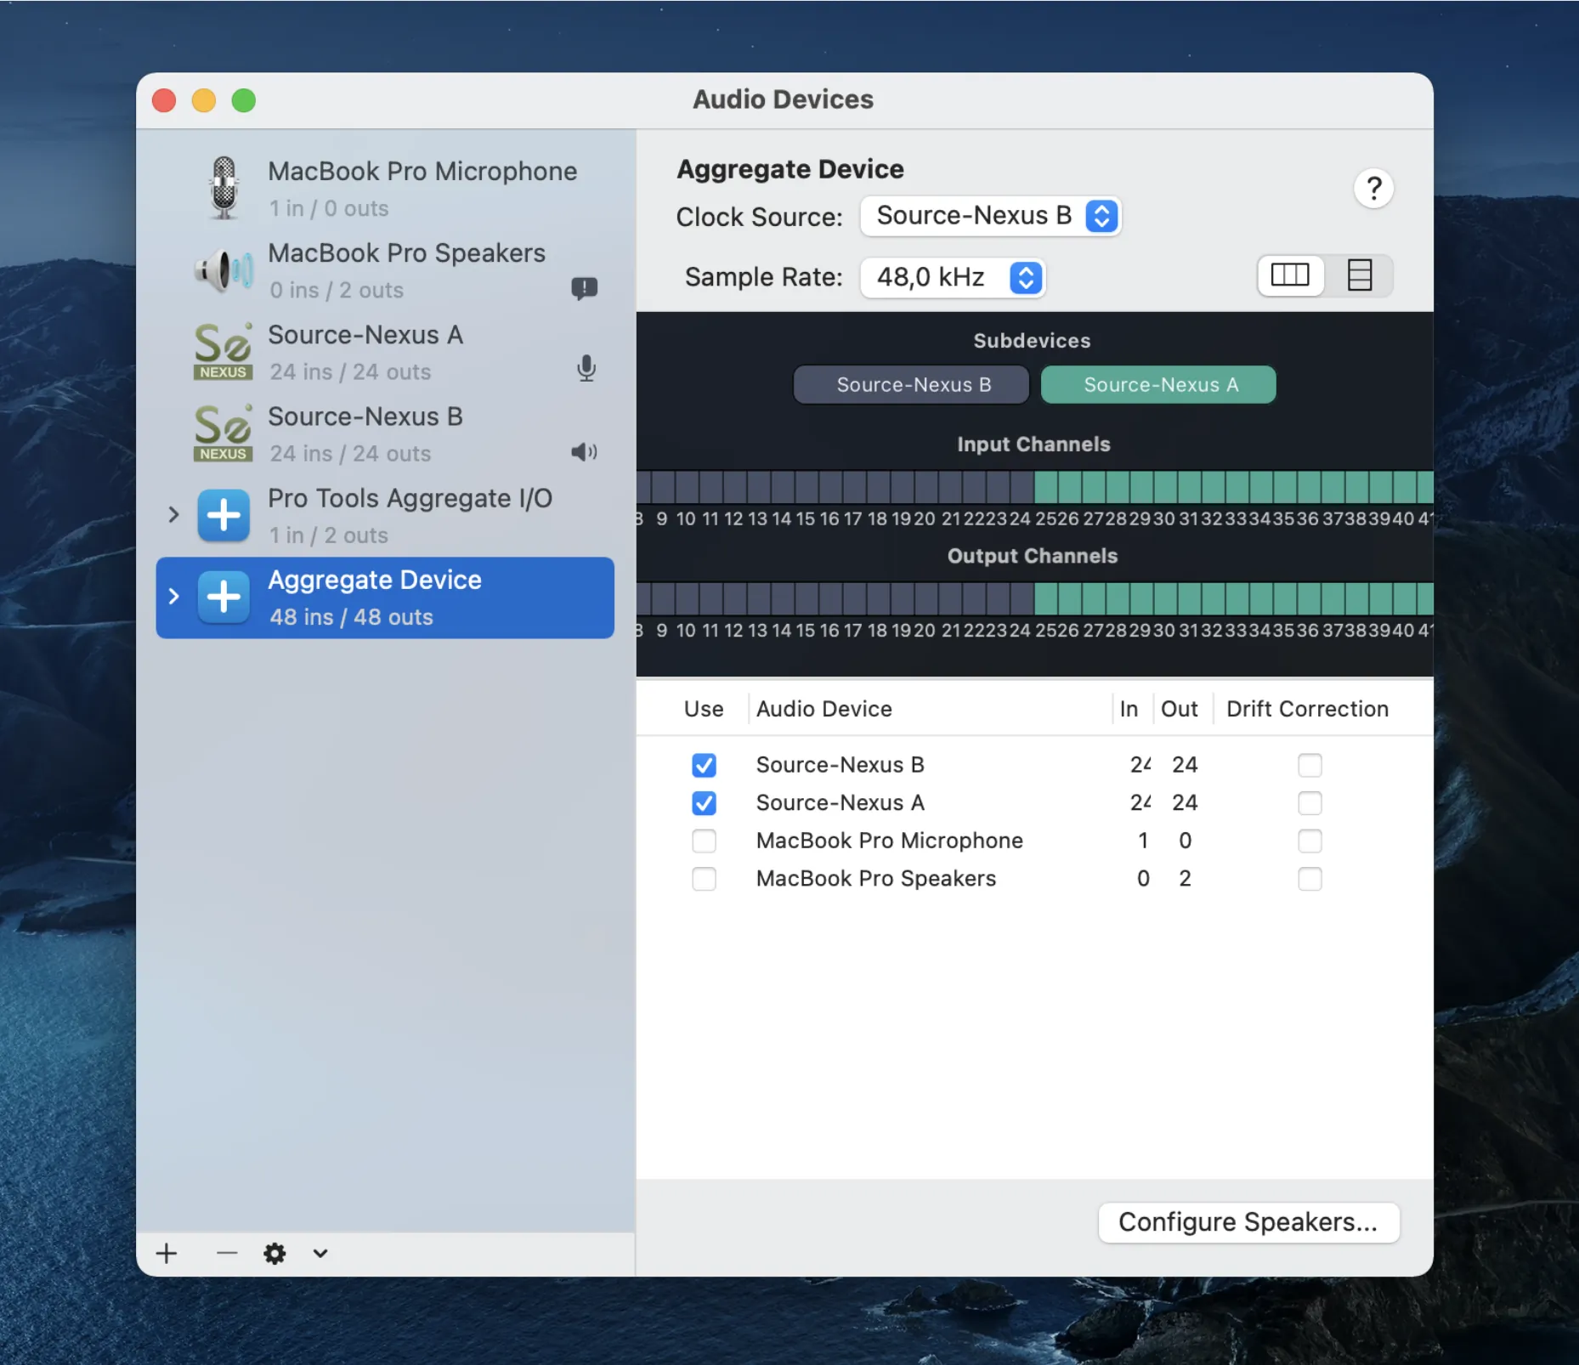Select MacBook Pro Speakers in the sidebar

pyautogui.click(x=385, y=270)
